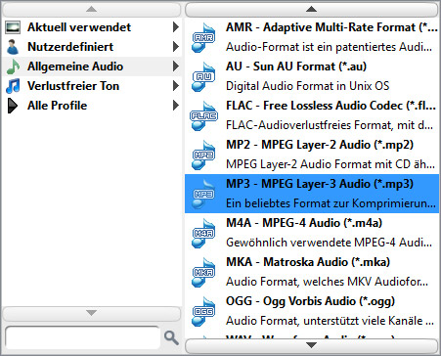Expand the Allgemeine Audio submenu arrow
This screenshot has width=441, height=356.
tap(176, 67)
